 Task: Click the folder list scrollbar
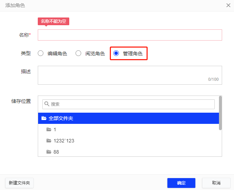pos(220,113)
